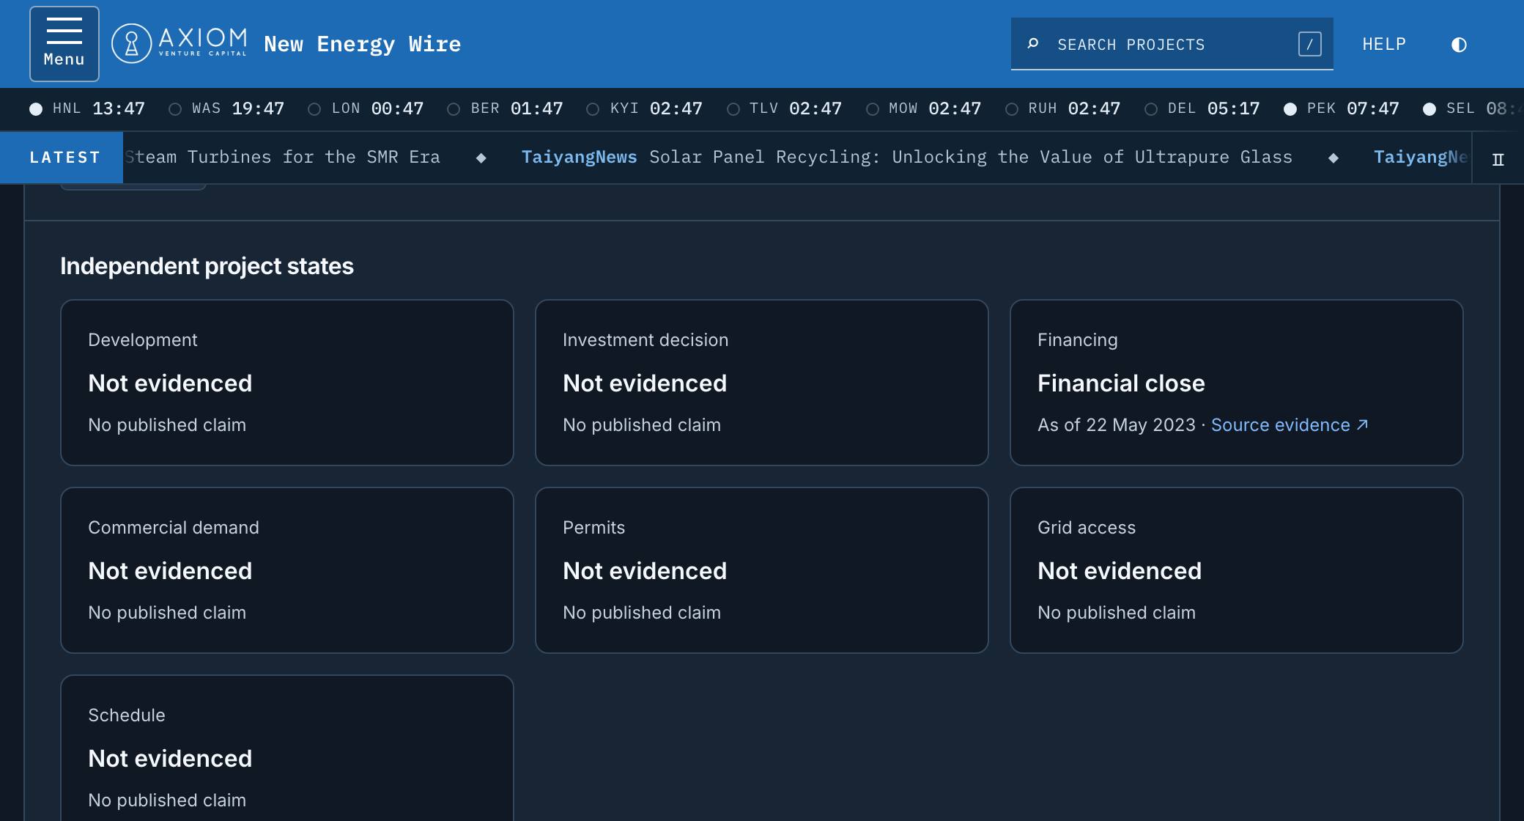Open the Steam Turbines SMR Era headline

(x=282, y=158)
